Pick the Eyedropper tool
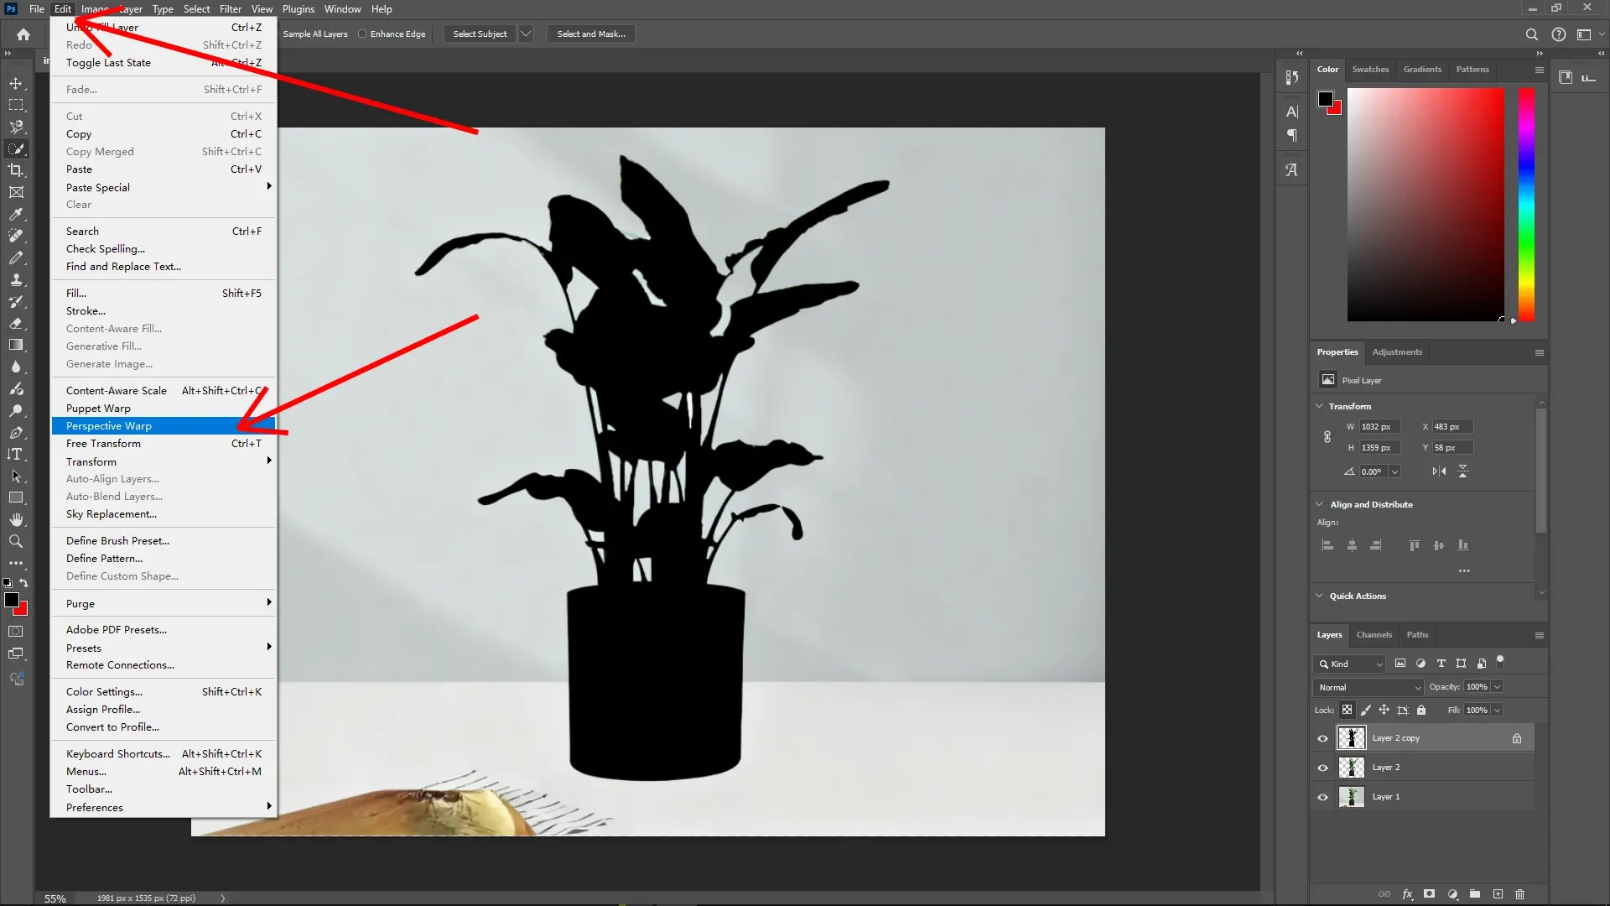The width and height of the screenshot is (1610, 906). [16, 215]
